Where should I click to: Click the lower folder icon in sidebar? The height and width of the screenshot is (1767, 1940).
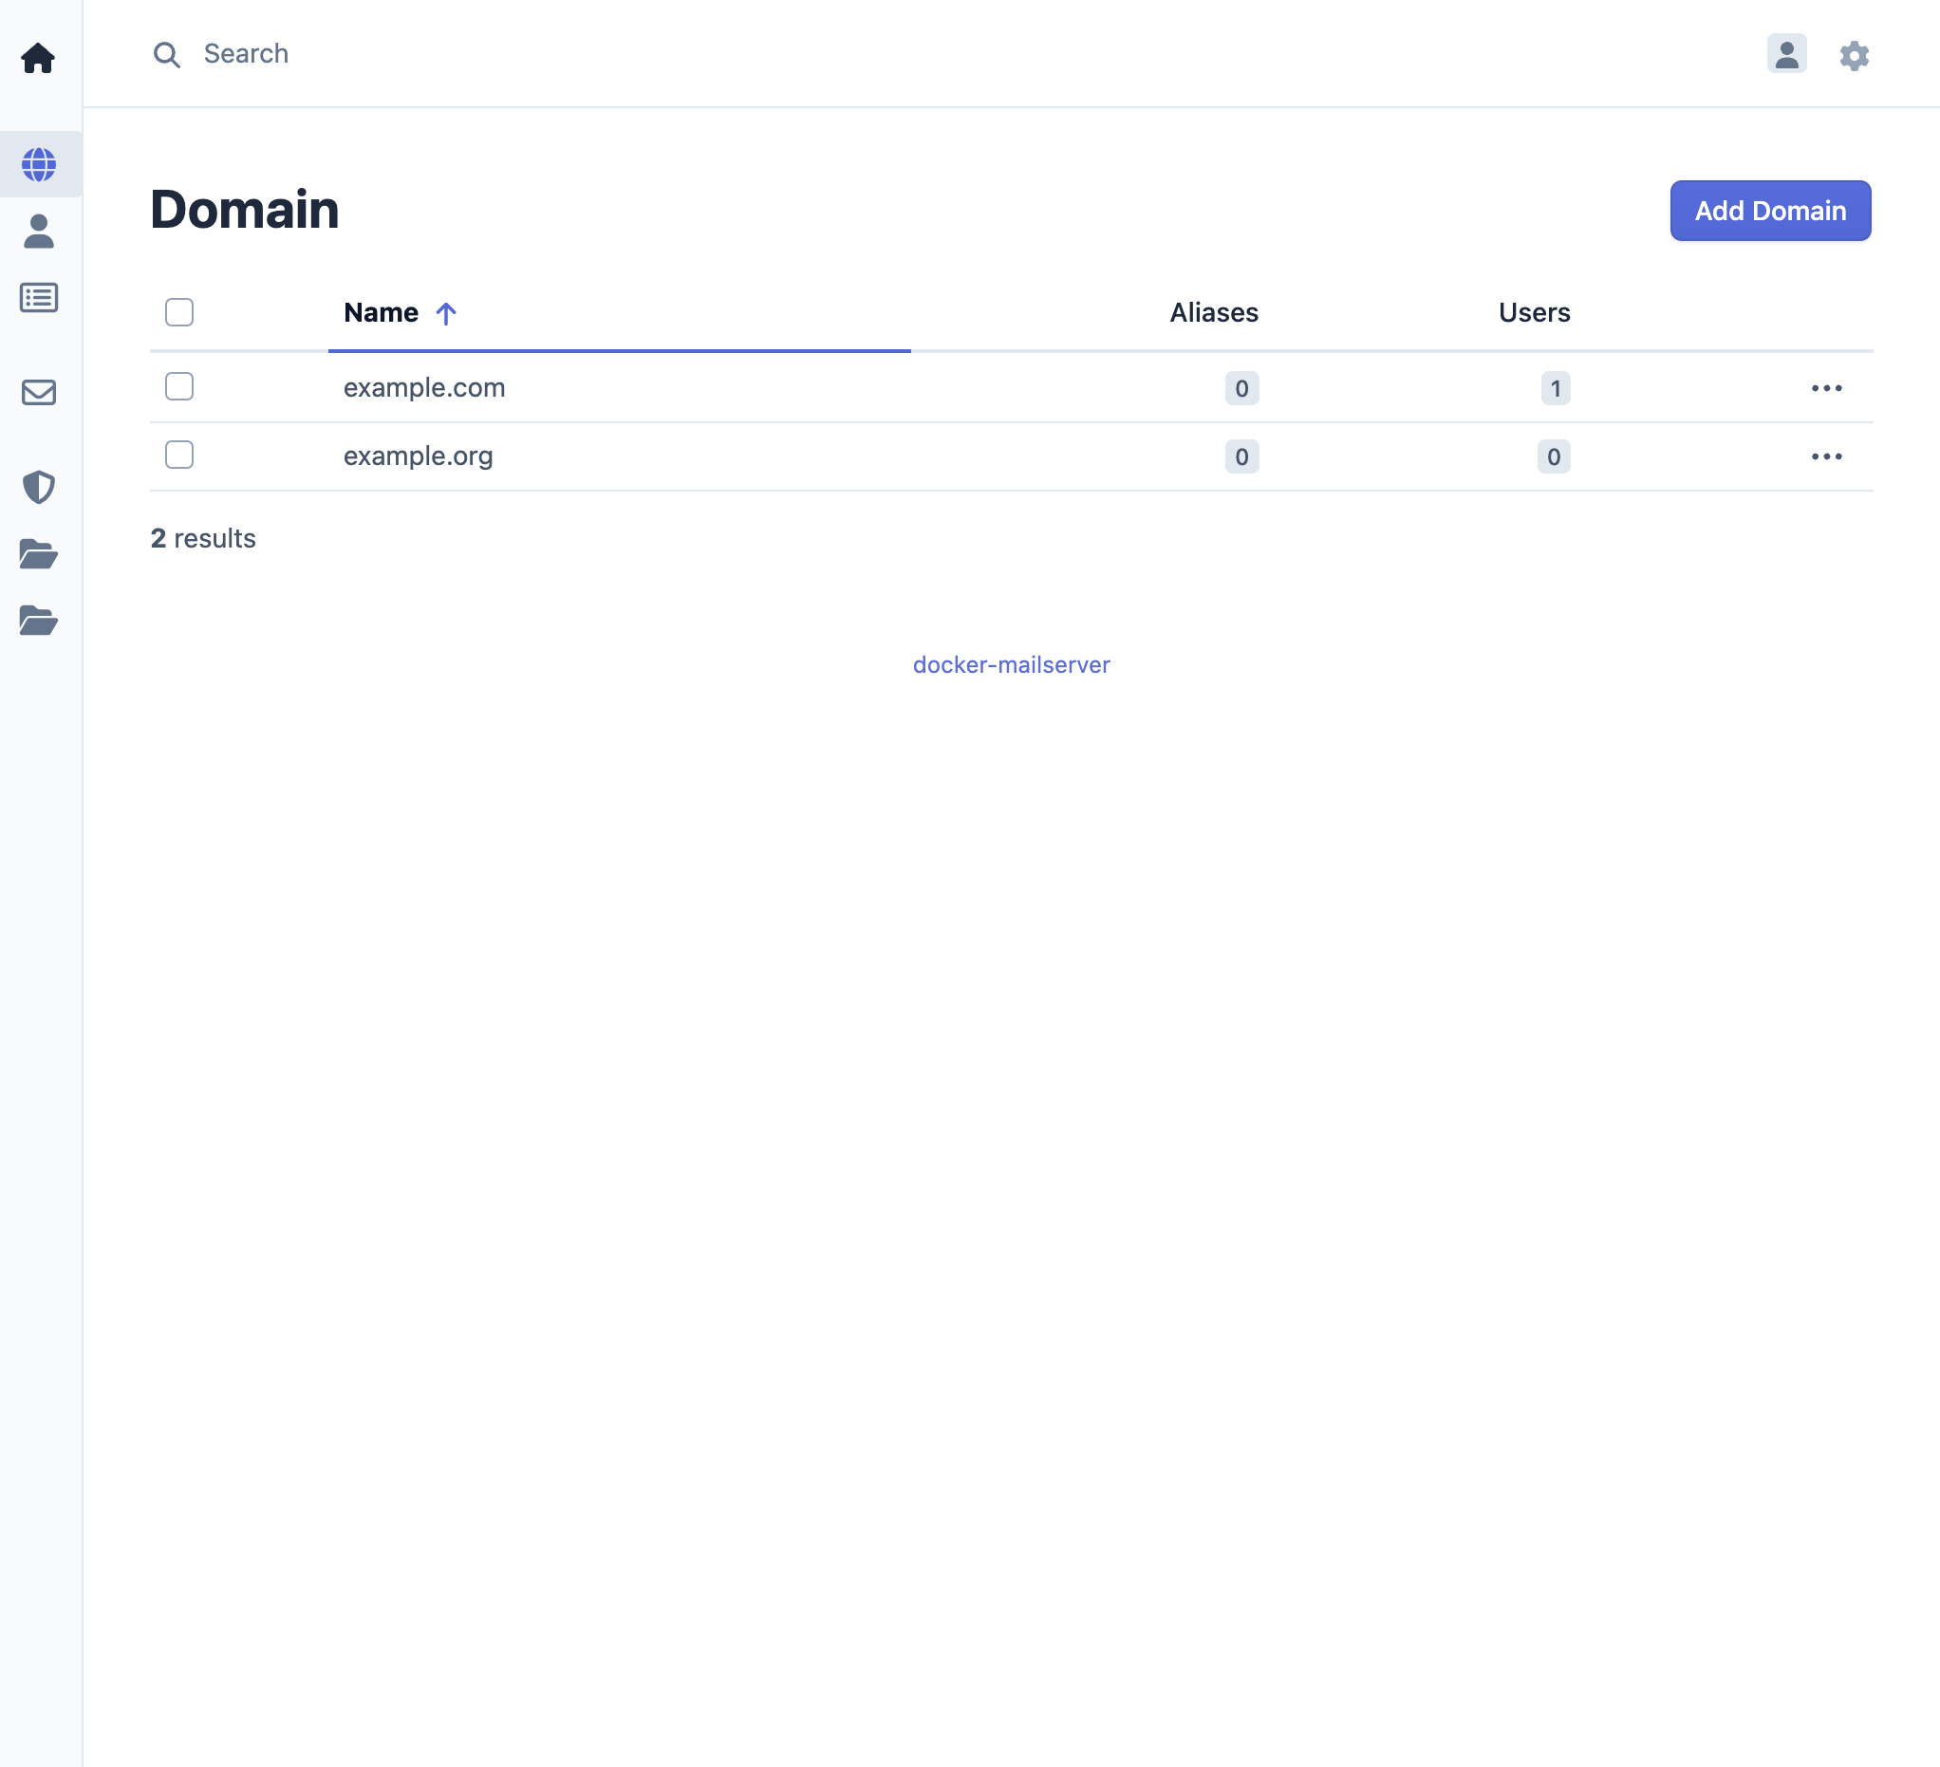click(x=39, y=623)
